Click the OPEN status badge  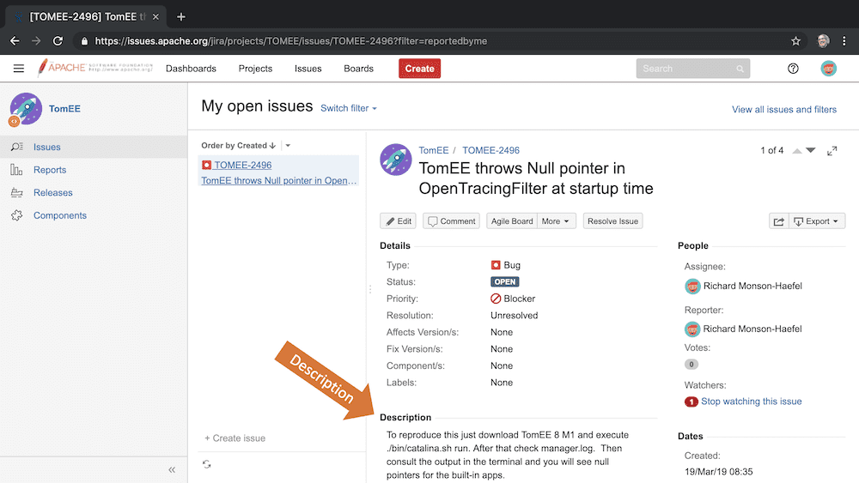tap(504, 281)
